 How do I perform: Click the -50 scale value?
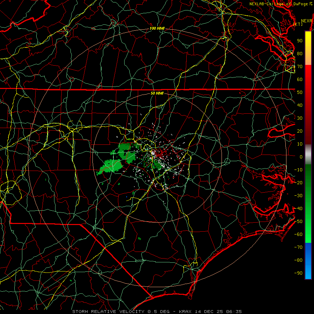coord(298,222)
